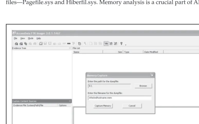Open the View menu
This screenshot has height=124, width=199.
[x=22, y=38]
